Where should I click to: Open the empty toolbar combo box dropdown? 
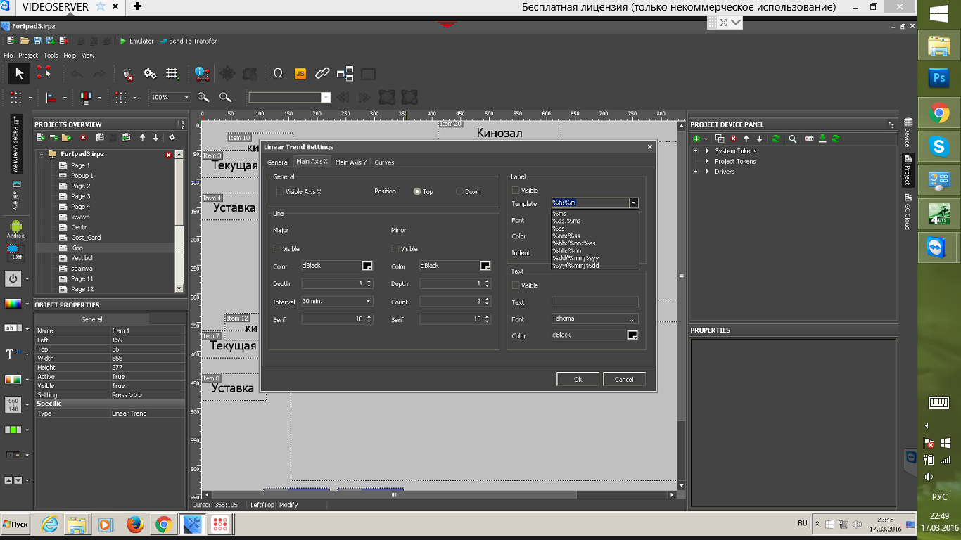tap(326, 98)
